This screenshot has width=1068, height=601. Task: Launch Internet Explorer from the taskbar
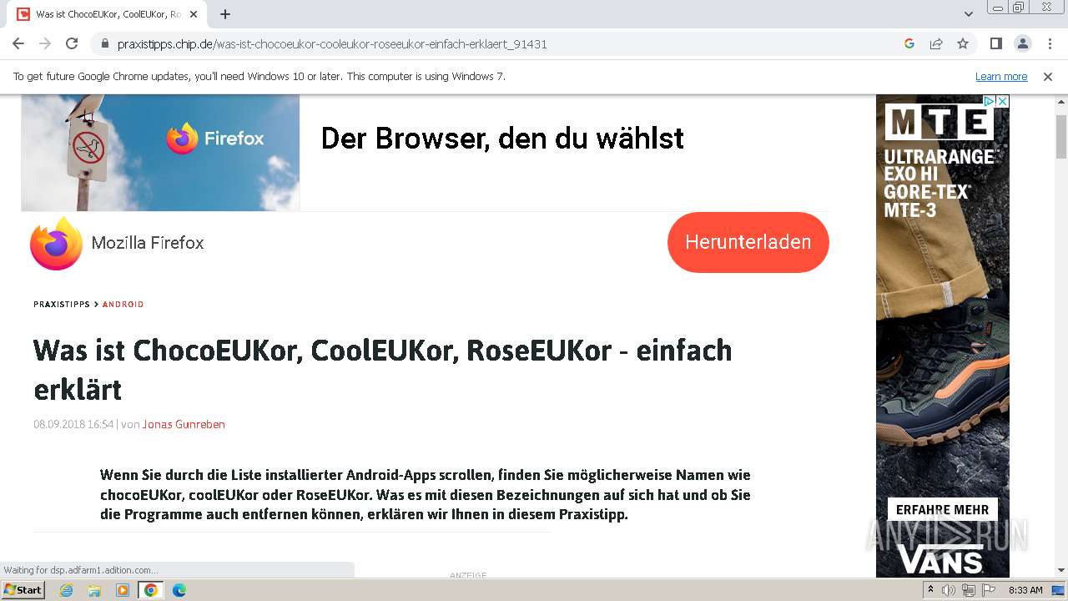(67, 590)
